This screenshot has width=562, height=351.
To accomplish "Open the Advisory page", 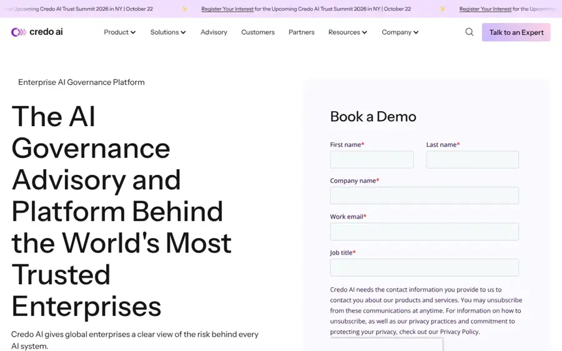I will pyautogui.click(x=214, y=32).
